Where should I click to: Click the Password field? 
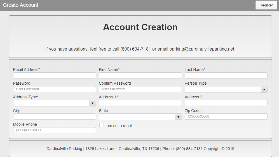point(55,89)
